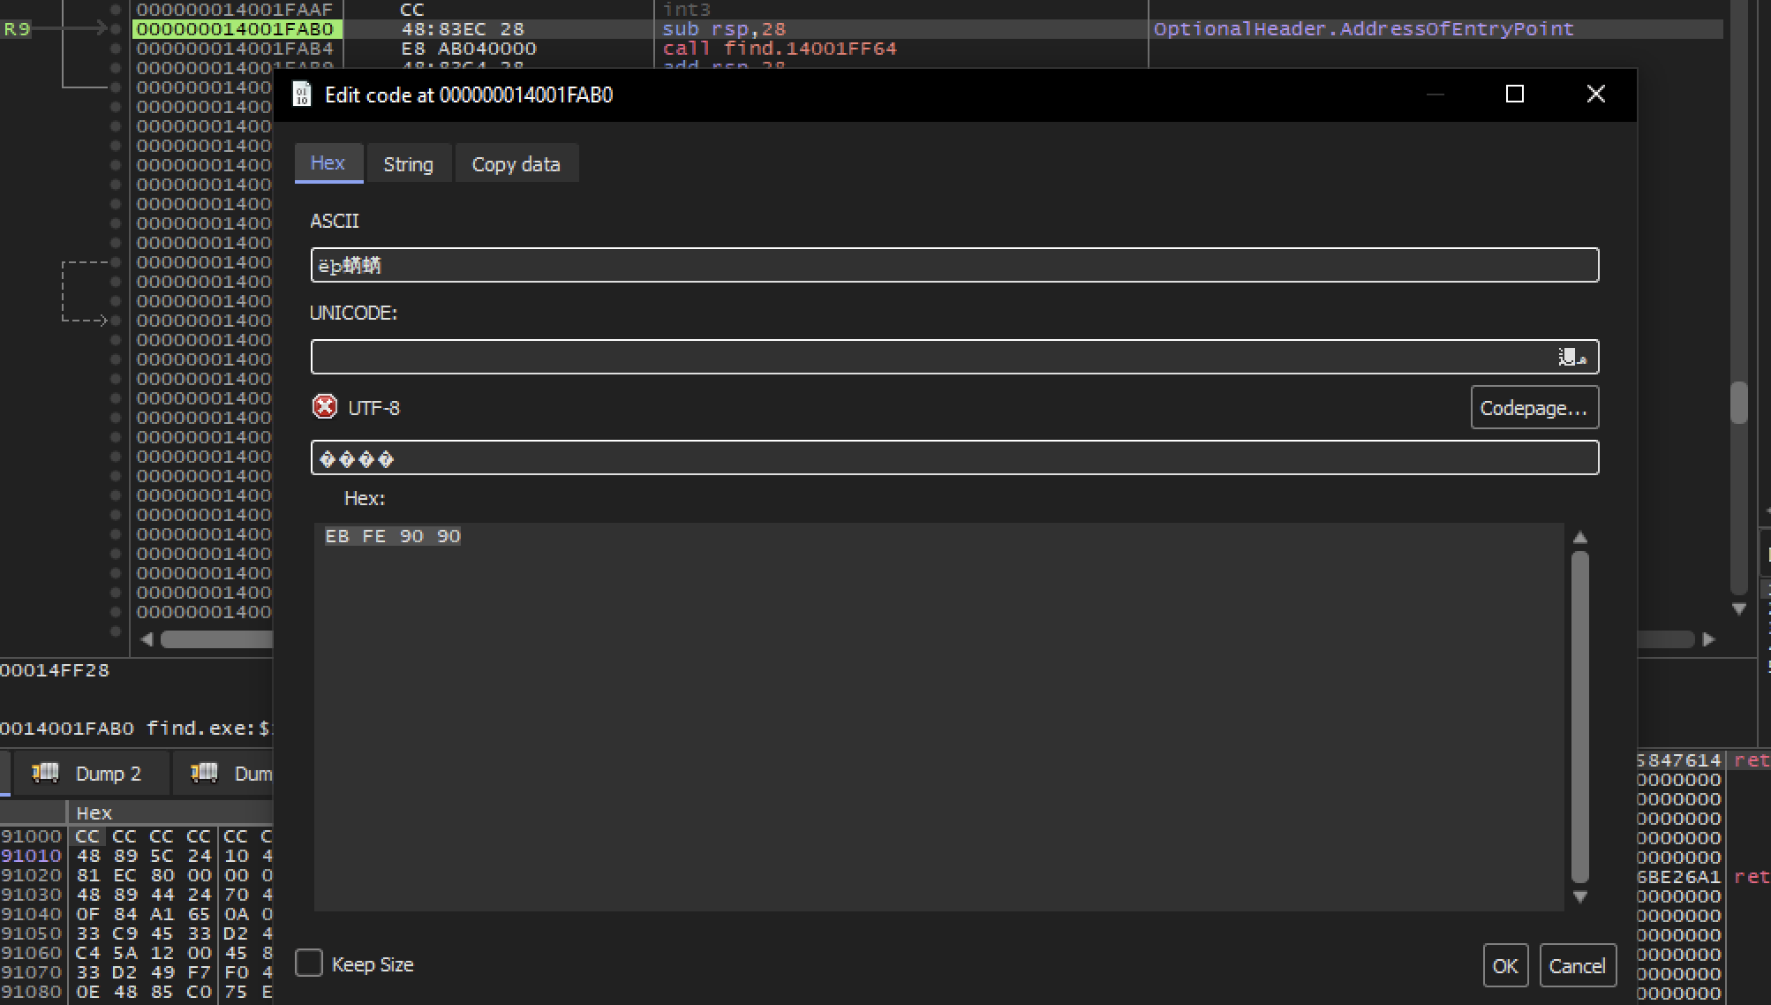Image resolution: width=1771 pixels, height=1005 pixels.
Task: Confirm the edit with OK
Action: point(1505,965)
